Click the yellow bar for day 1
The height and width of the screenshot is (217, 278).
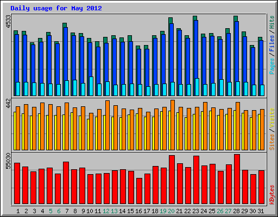coord(15,131)
